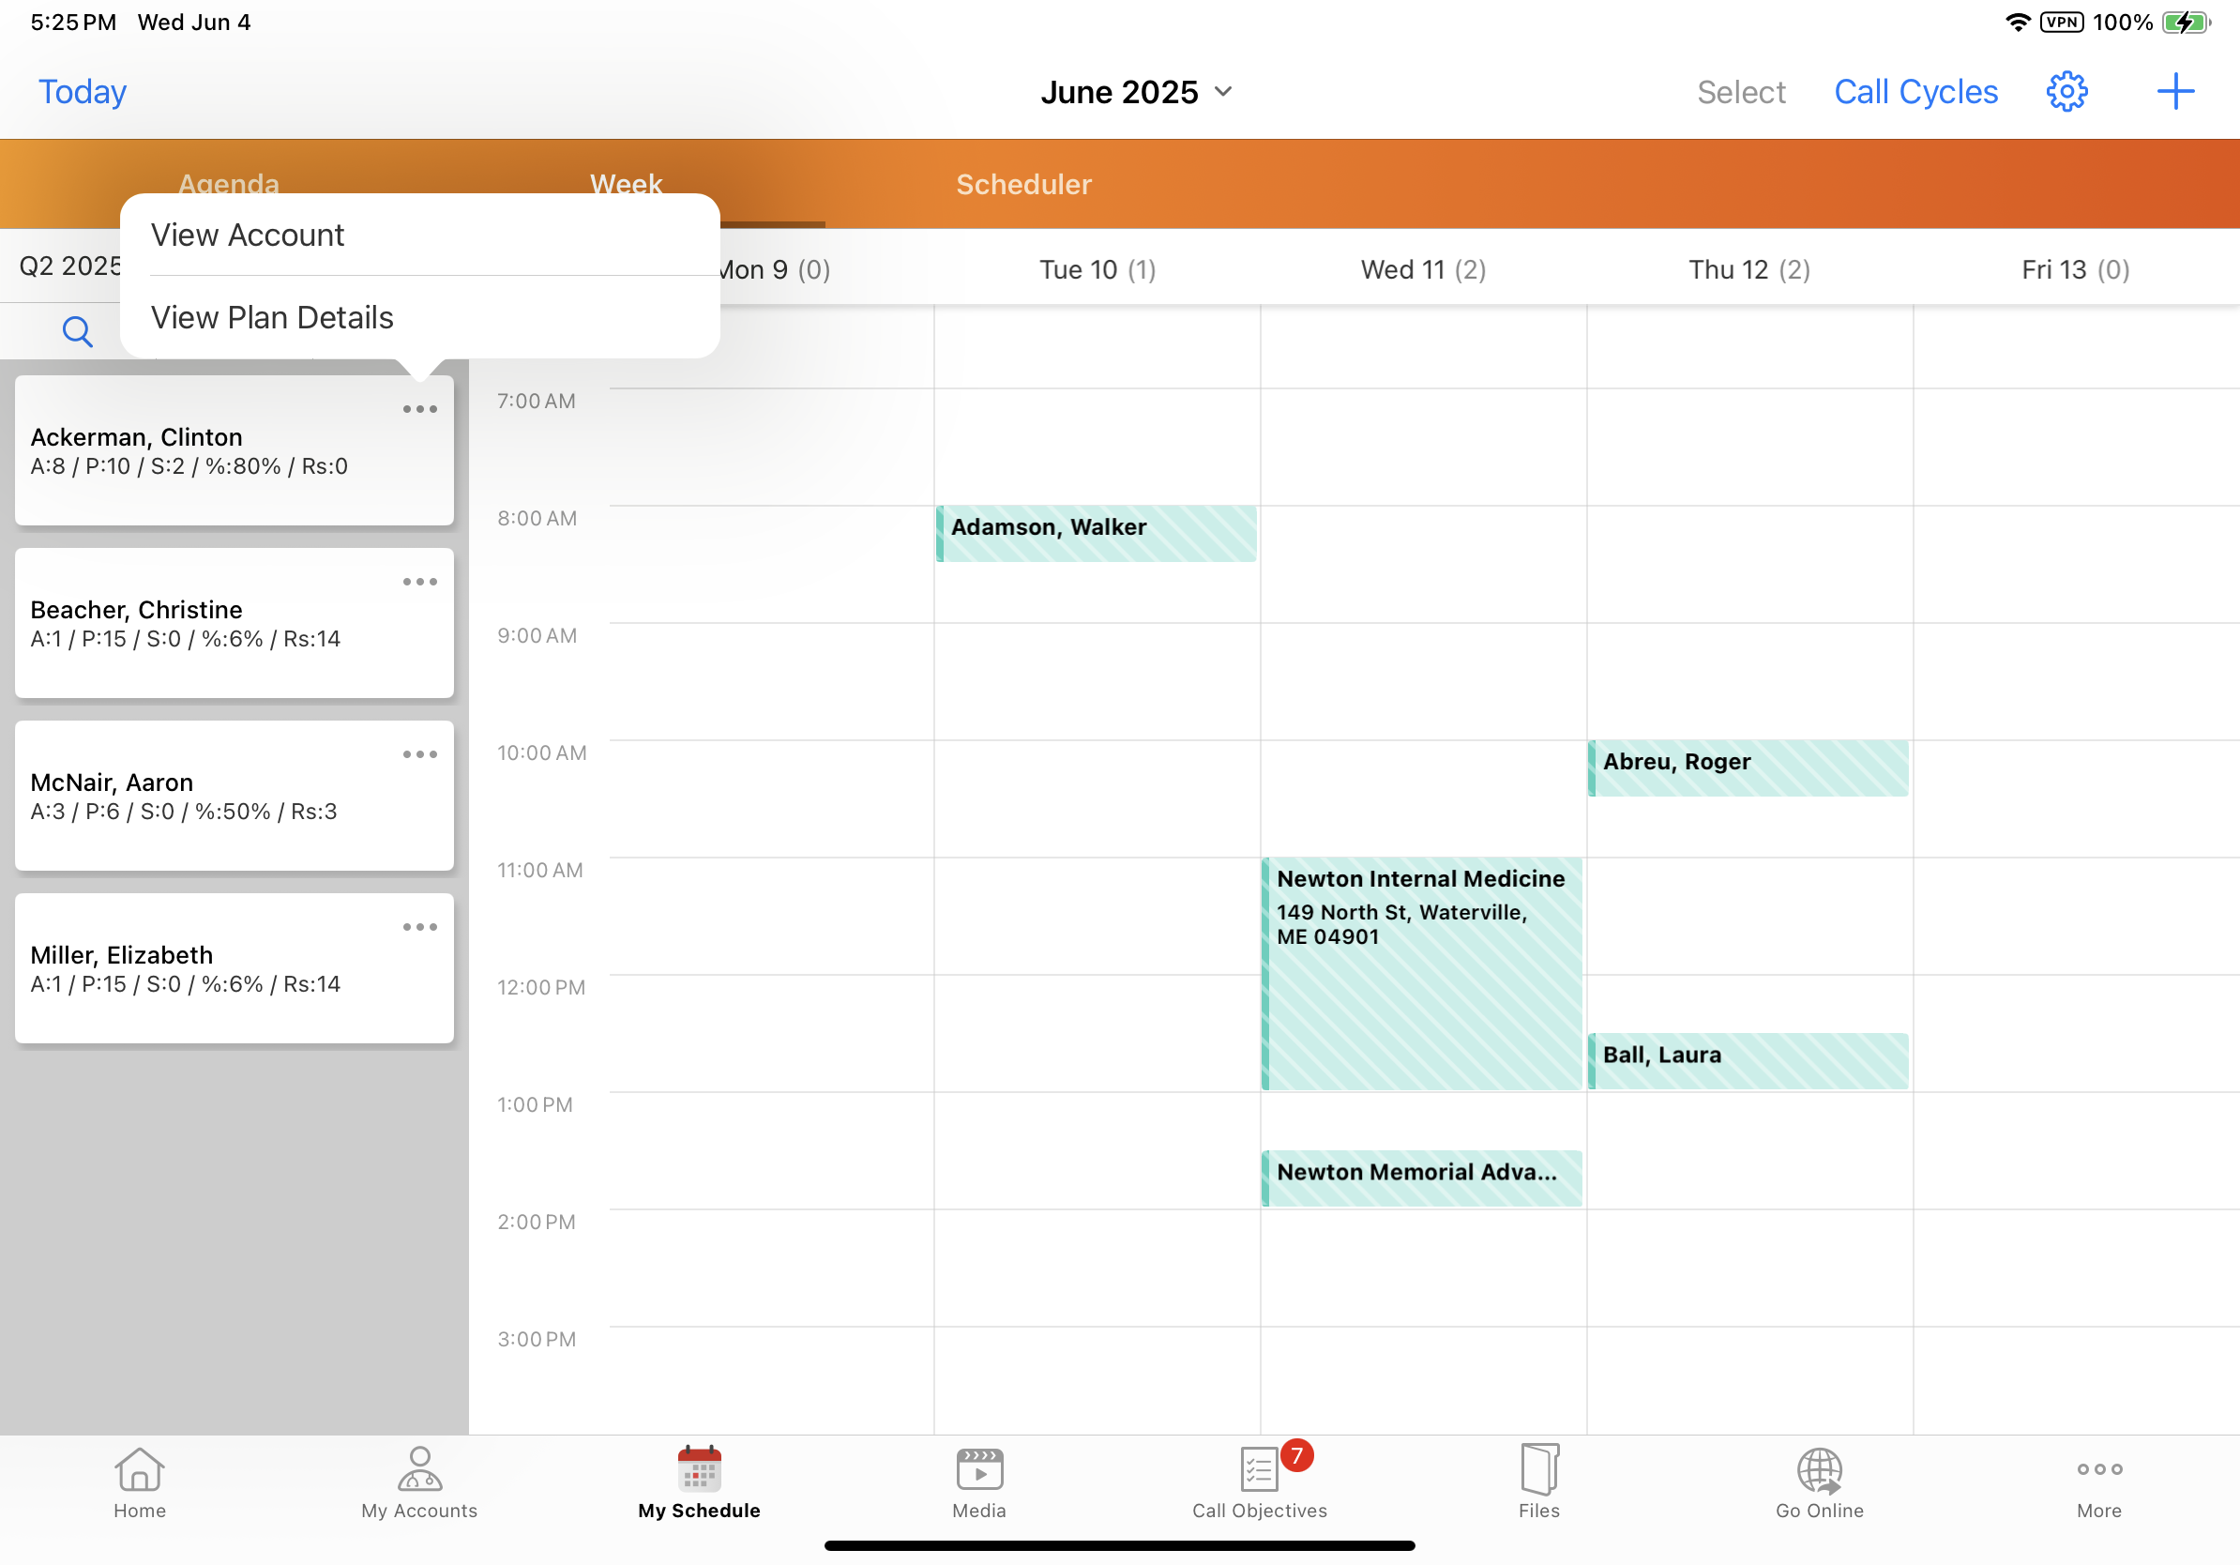The height and width of the screenshot is (1565, 2240).
Task: Tap the Today button
Action: pyautogui.click(x=82, y=92)
